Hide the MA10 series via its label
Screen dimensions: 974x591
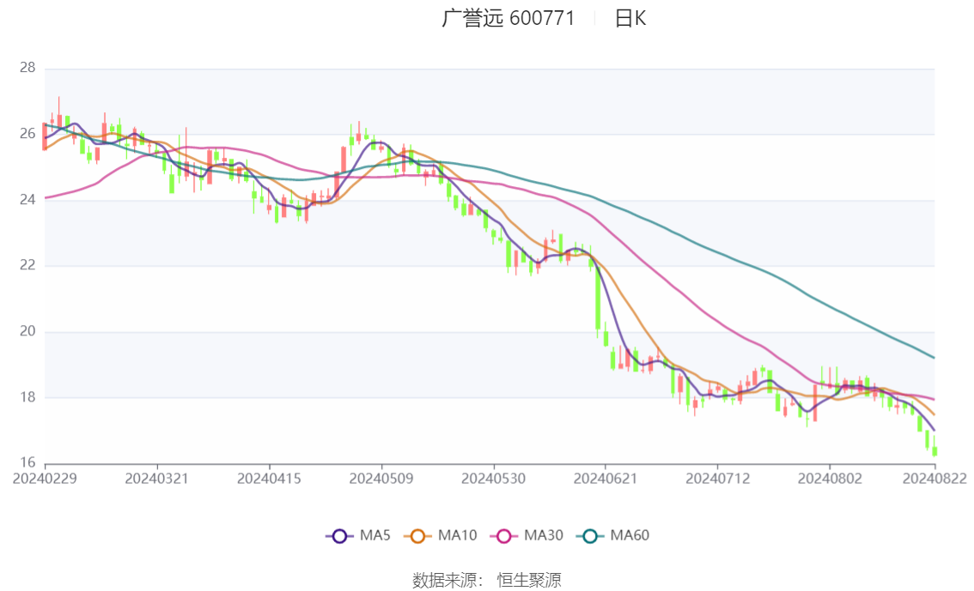pos(457,536)
